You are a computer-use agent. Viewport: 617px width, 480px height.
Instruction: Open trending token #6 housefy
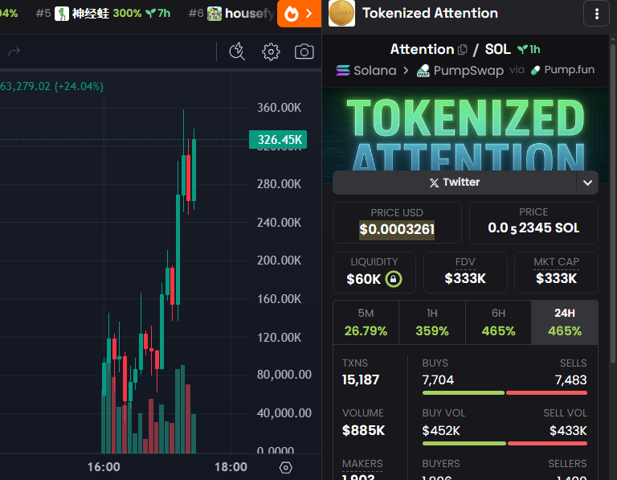(231, 14)
